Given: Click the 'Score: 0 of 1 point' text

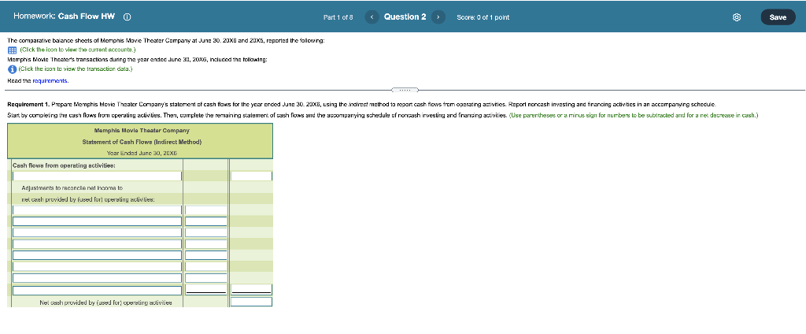Looking at the screenshot, I should point(483,17).
